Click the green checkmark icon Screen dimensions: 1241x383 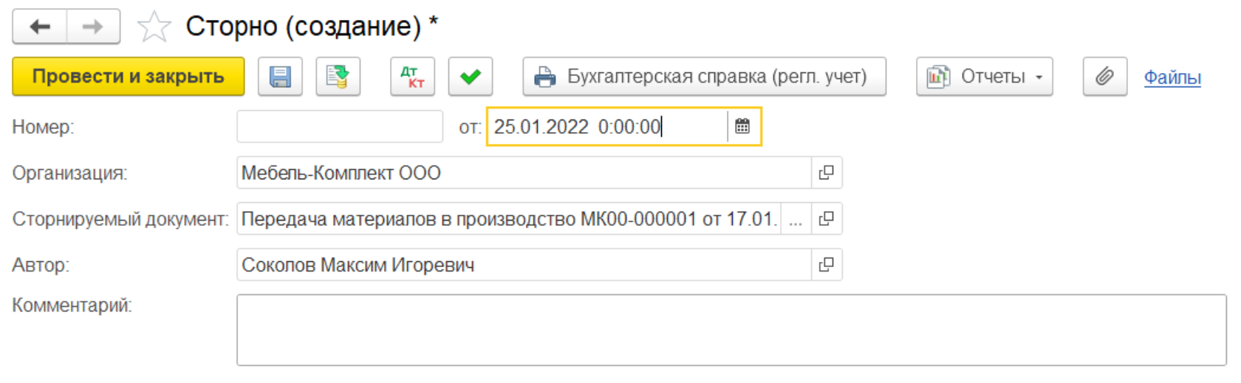471,77
